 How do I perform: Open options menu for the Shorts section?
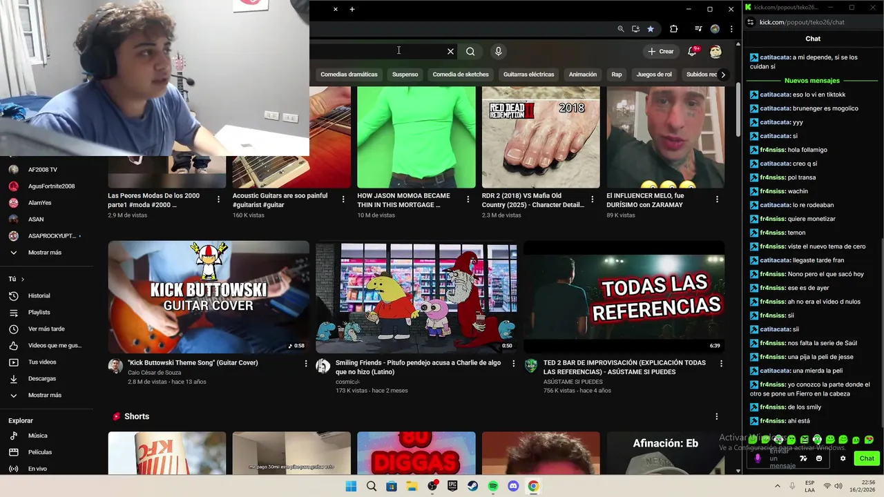(716, 416)
